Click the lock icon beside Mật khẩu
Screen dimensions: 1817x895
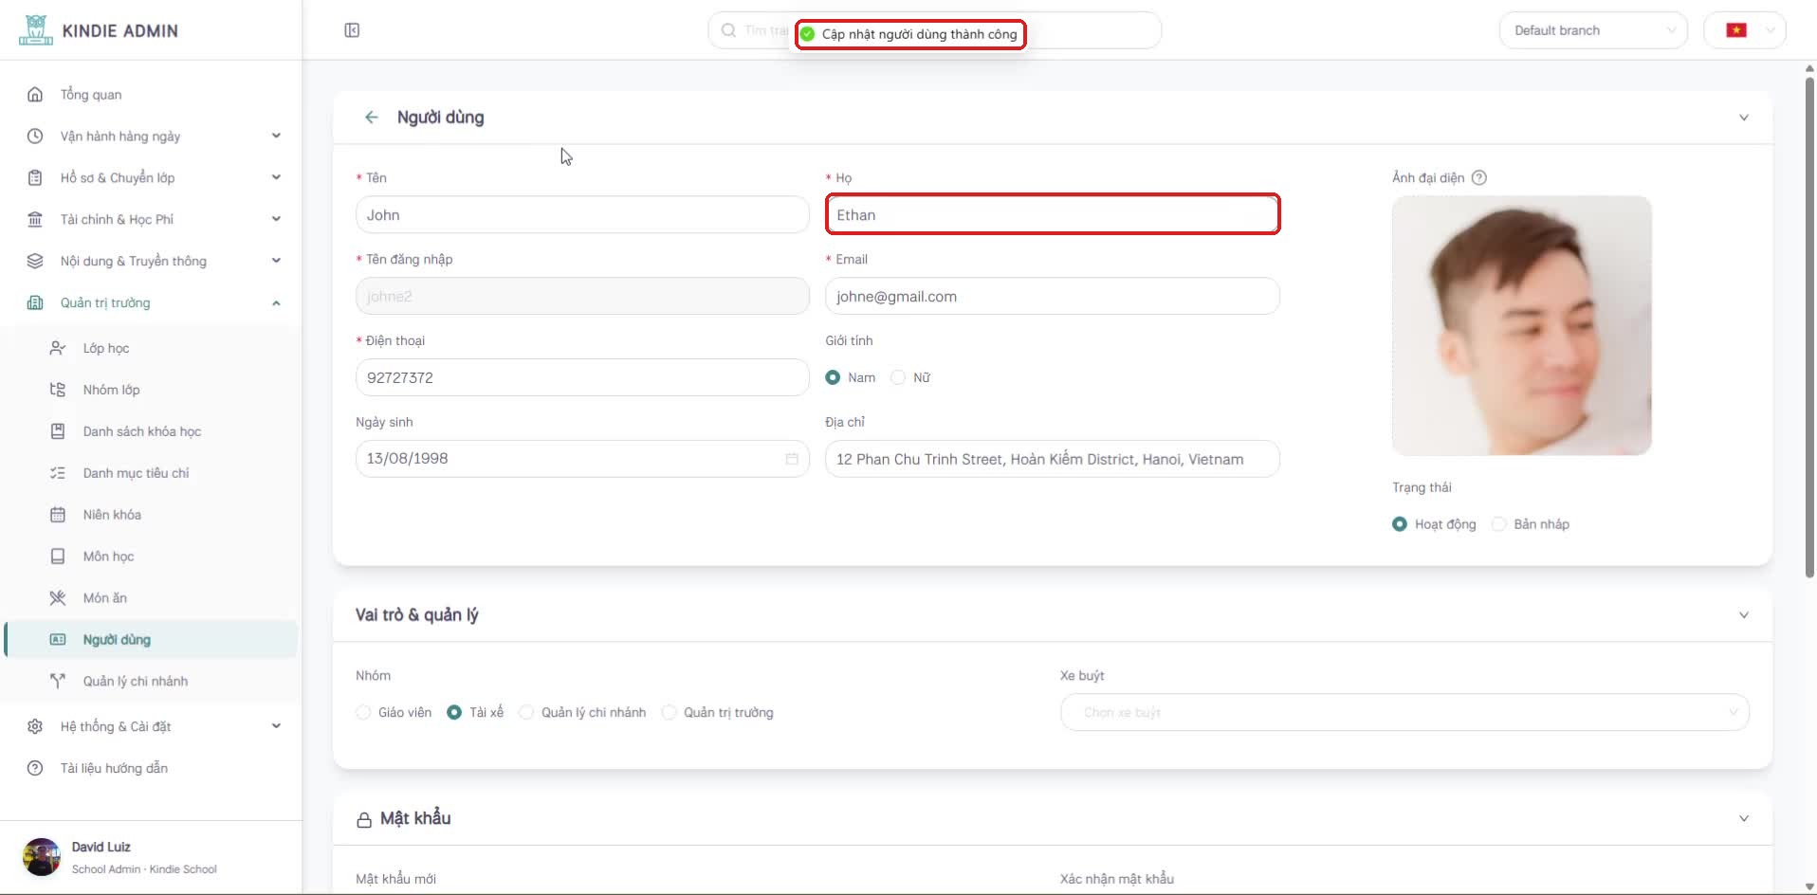coord(364,819)
